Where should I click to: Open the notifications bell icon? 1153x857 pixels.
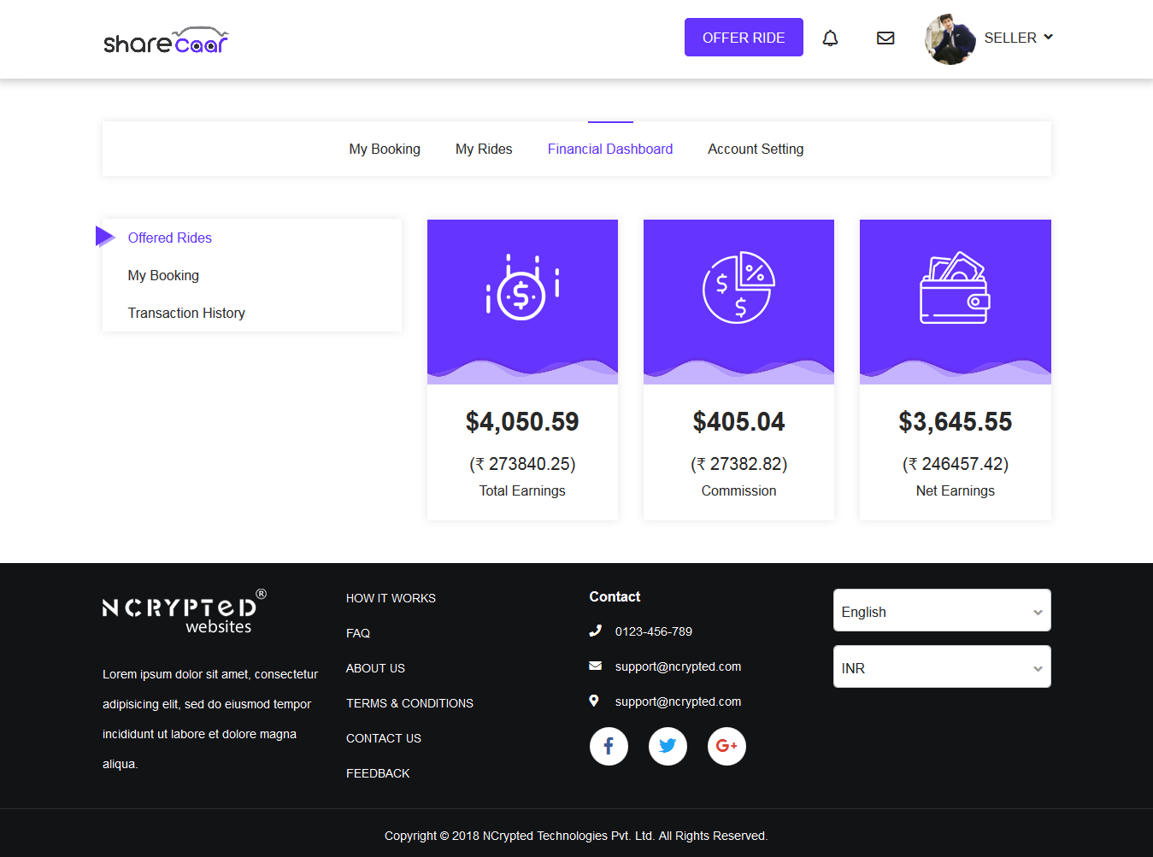coord(830,38)
